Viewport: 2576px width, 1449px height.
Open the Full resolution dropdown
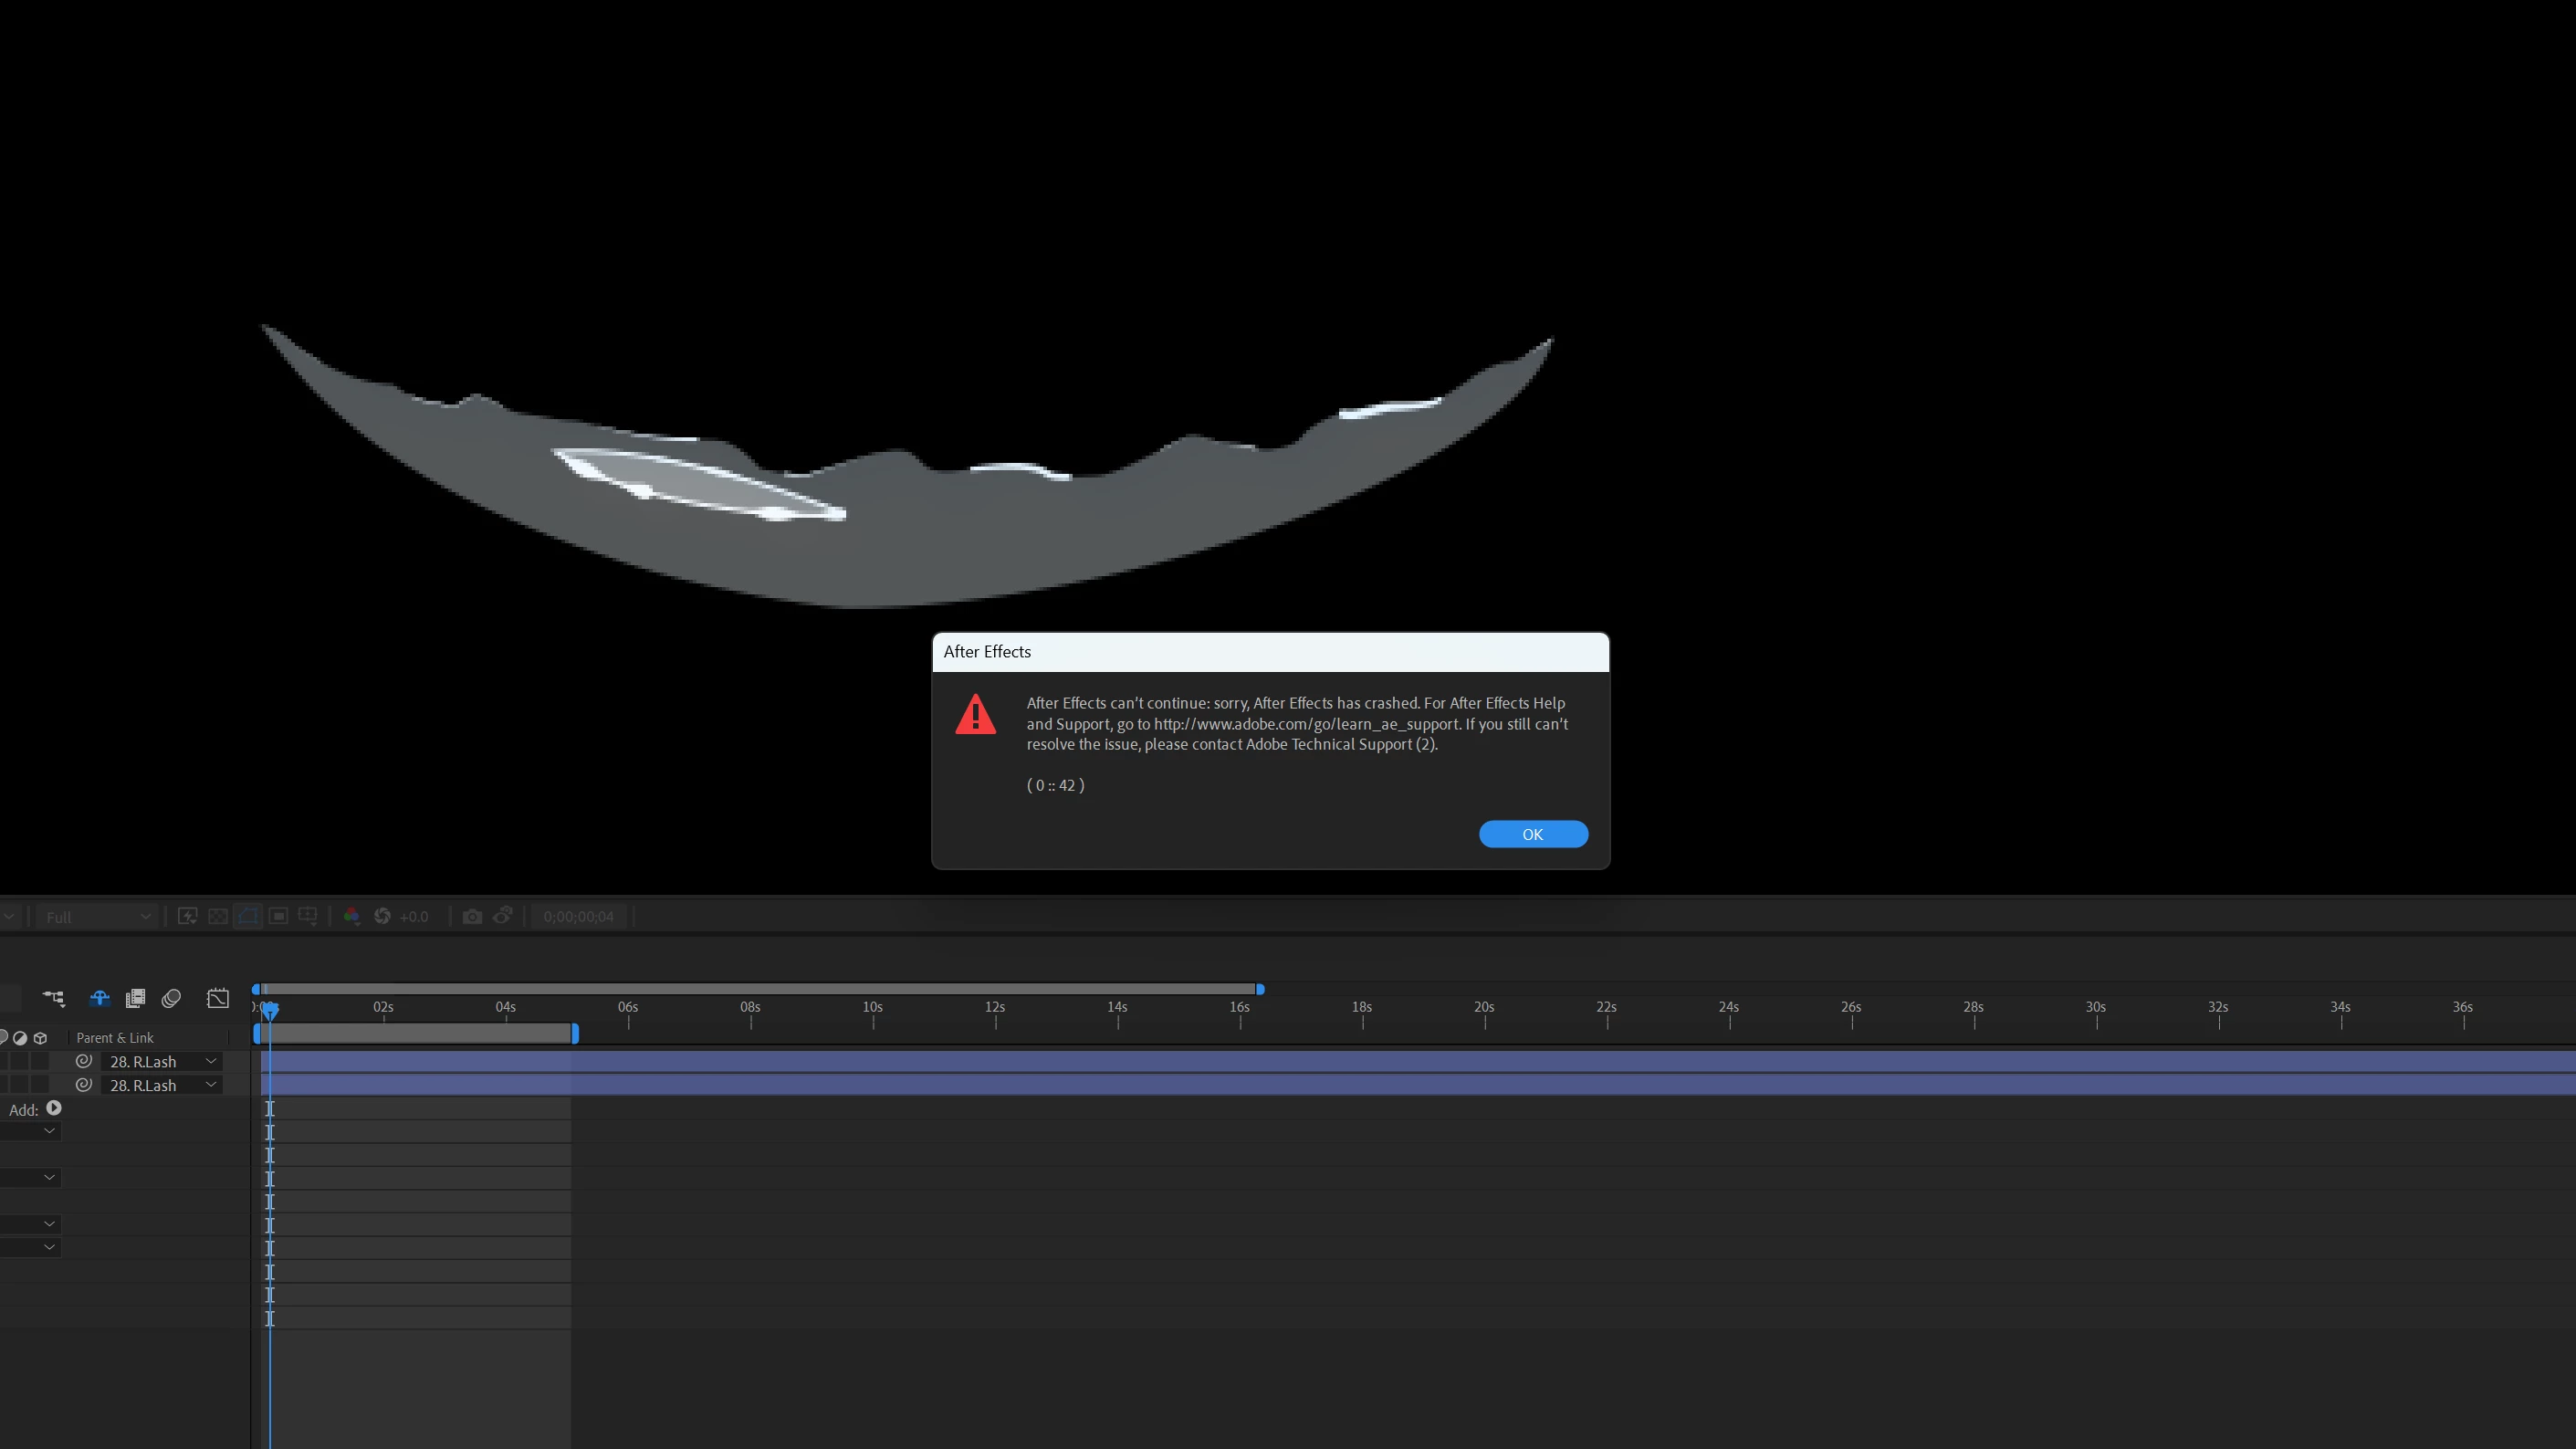(97, 917)
